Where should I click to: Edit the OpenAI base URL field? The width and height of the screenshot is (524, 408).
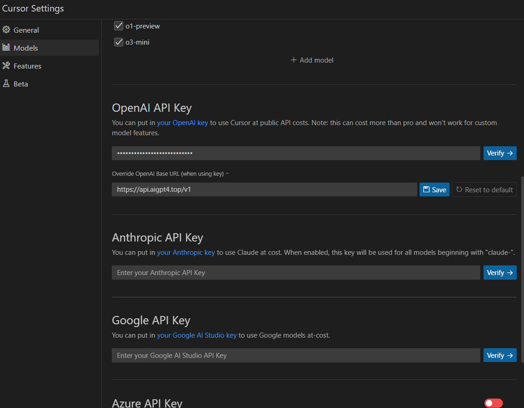[x=265, y=190]
